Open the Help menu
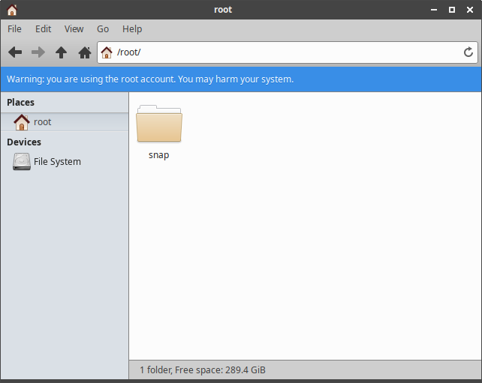 132,28
